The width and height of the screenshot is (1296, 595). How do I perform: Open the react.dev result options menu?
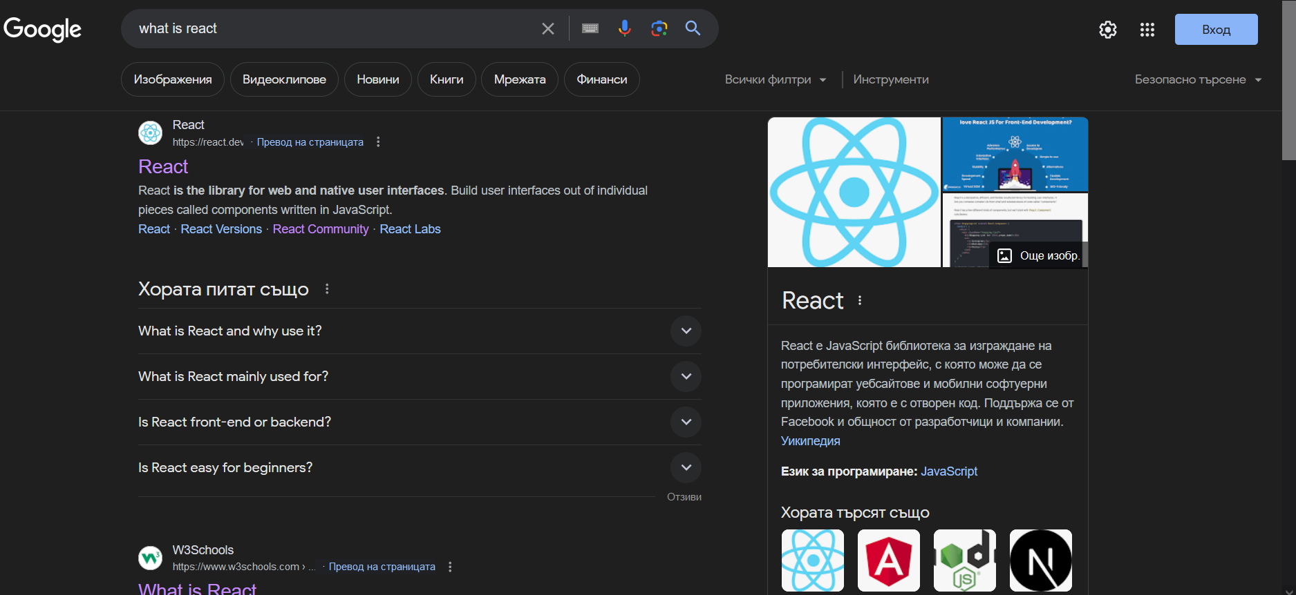[x=378, y=142]
